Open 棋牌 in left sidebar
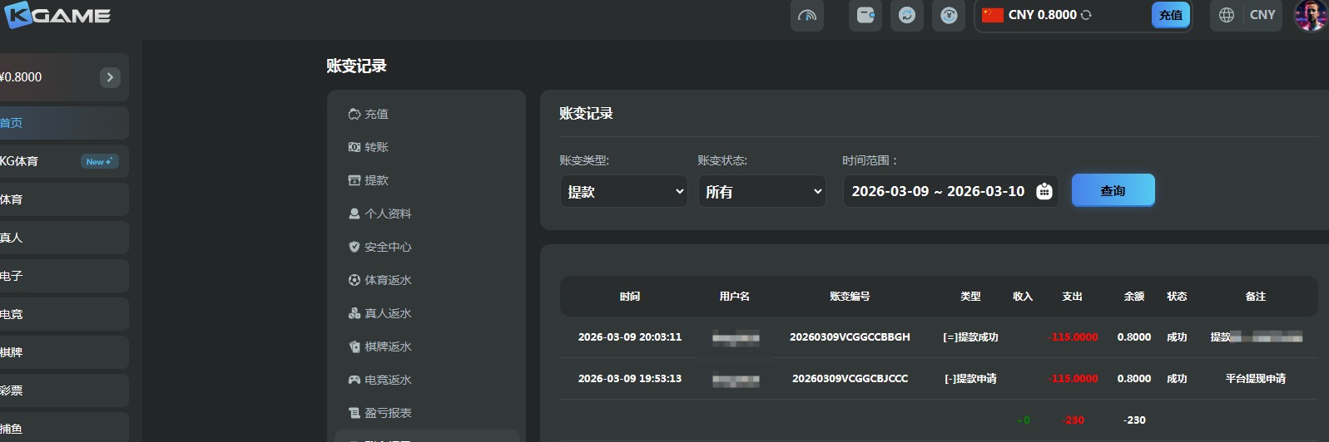The width and height of the screenshot is (1329, 442). pos(64,352)
